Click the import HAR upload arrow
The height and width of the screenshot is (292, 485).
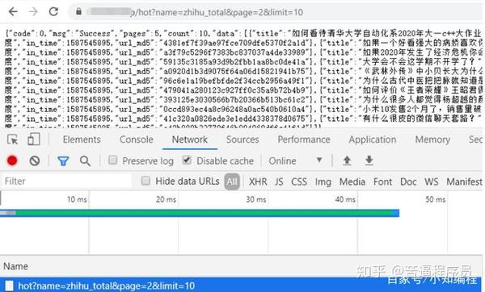347,161
